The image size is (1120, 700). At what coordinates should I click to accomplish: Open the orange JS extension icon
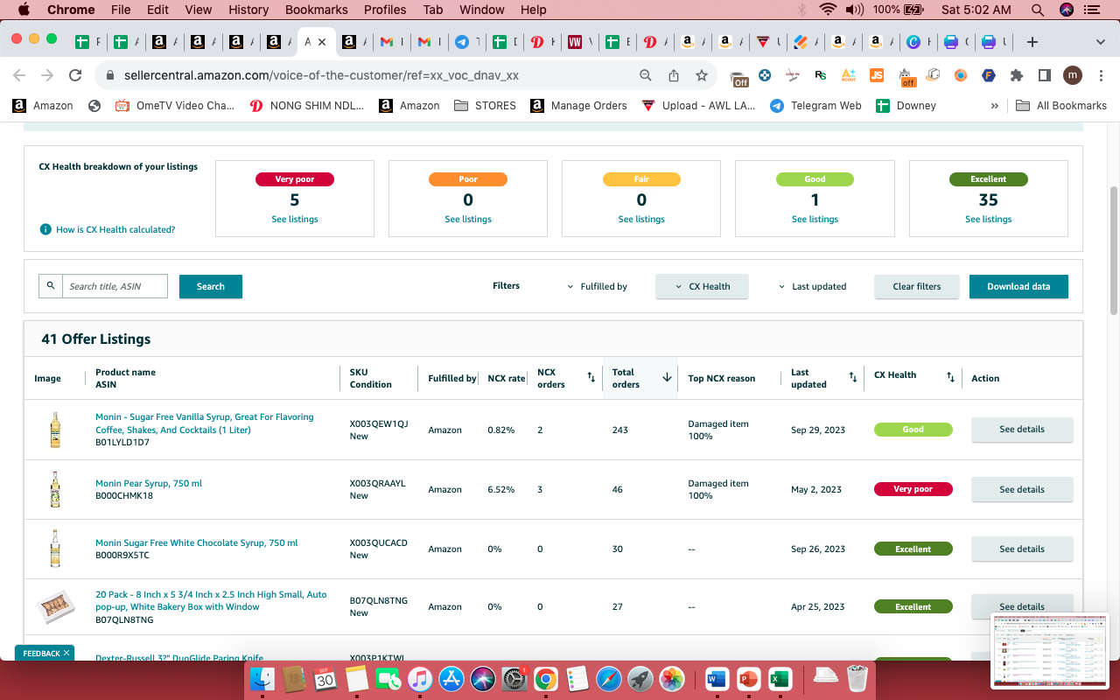(x=877, y=75)
